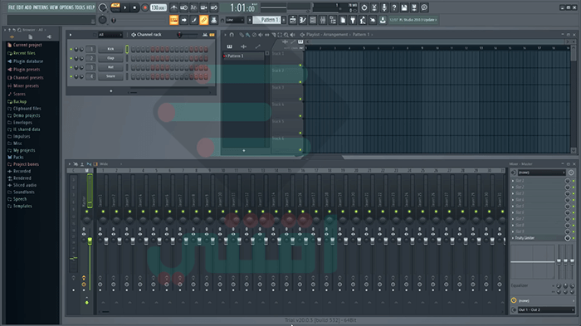The height and width of the screenshot is (326, 581).
Task: Mute the Kick channel green LED
Action: point(71,49)
